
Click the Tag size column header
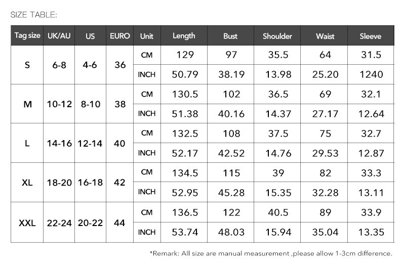point(27,36)
